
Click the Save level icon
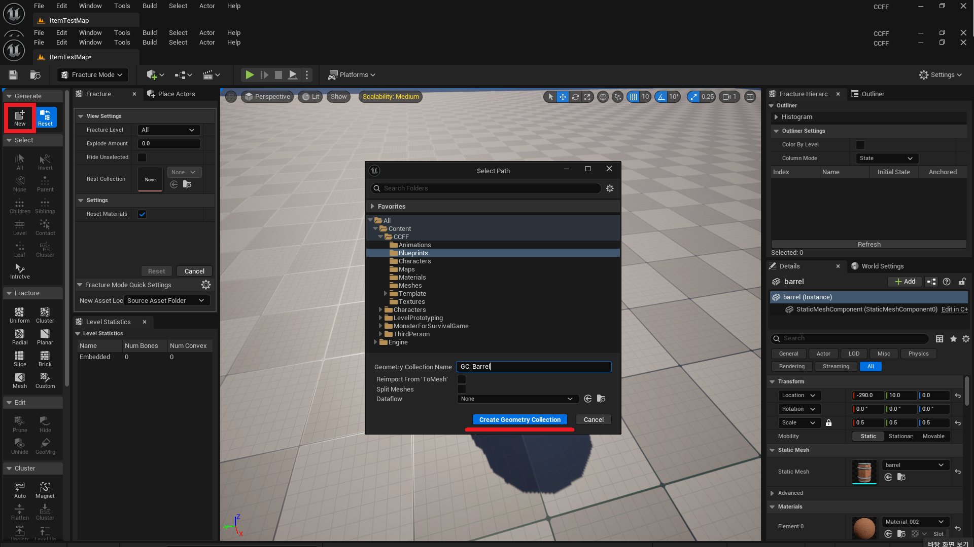click(x=13, y=75)
